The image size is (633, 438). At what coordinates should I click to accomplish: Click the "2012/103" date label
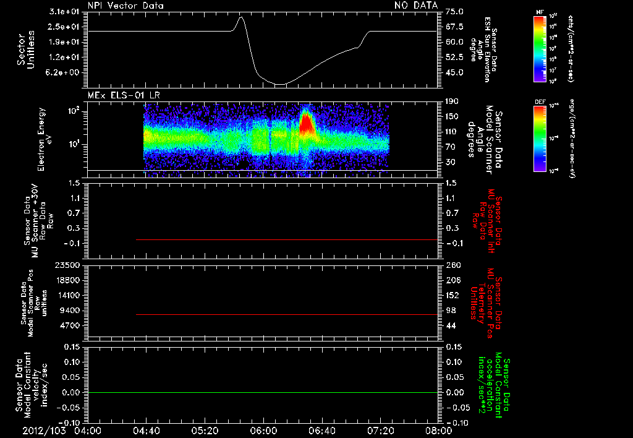coord(44,431)
